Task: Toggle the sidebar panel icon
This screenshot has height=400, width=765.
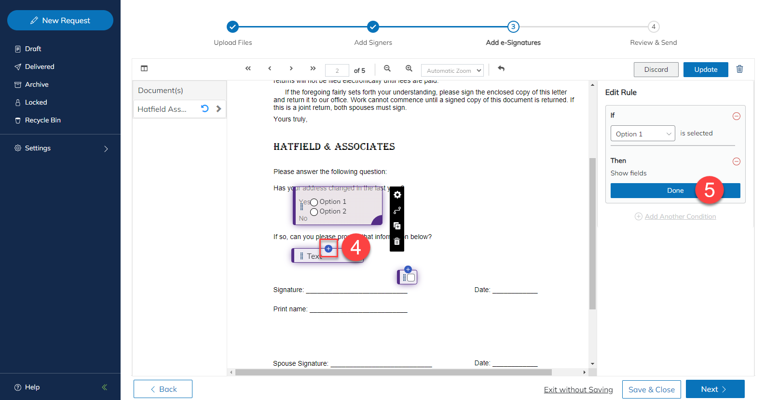Action: [144, 68]
